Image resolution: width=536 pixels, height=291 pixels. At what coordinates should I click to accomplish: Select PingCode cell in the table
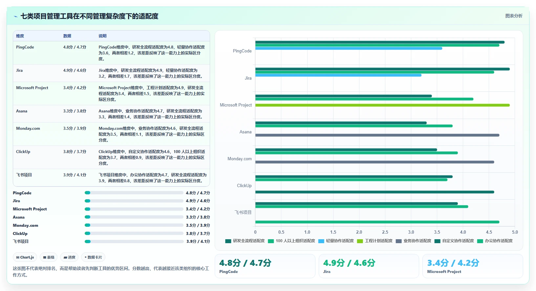click(x=25, y=47)
